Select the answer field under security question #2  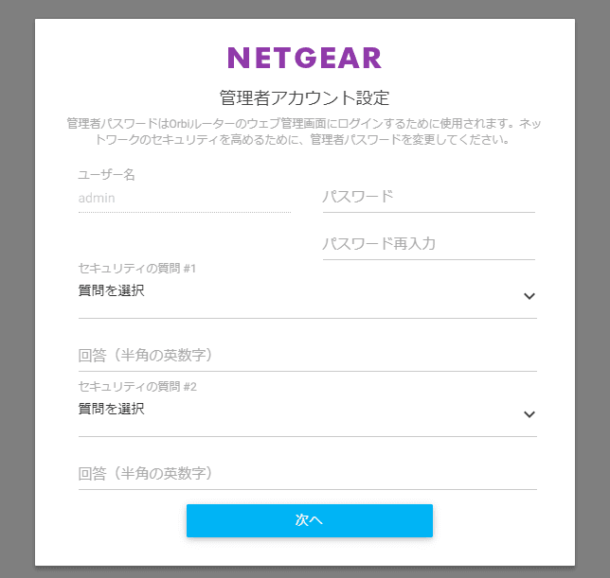tap(307, 474)
